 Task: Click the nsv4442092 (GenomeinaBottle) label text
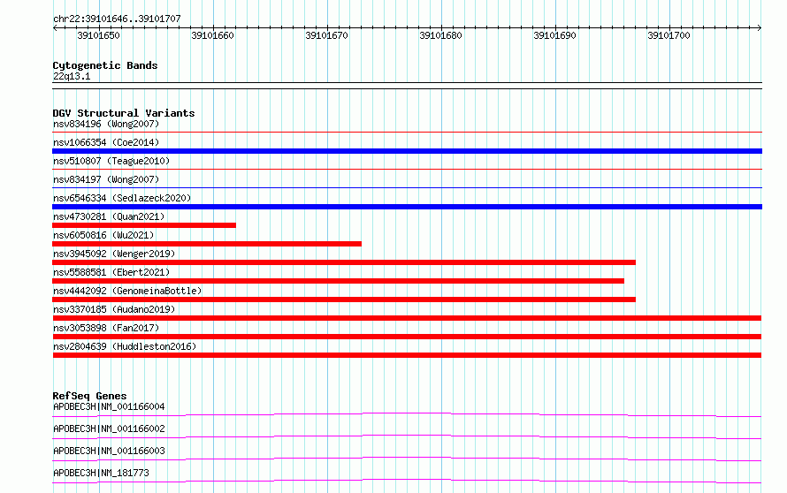point(127,291)
